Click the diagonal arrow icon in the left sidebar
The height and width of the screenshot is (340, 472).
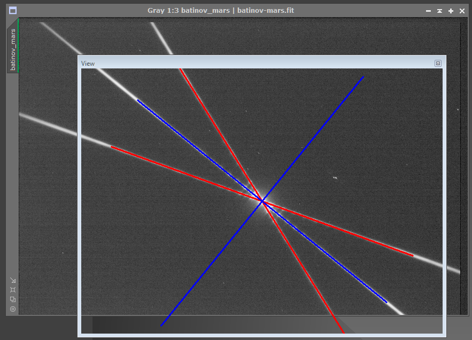point(13,281)
